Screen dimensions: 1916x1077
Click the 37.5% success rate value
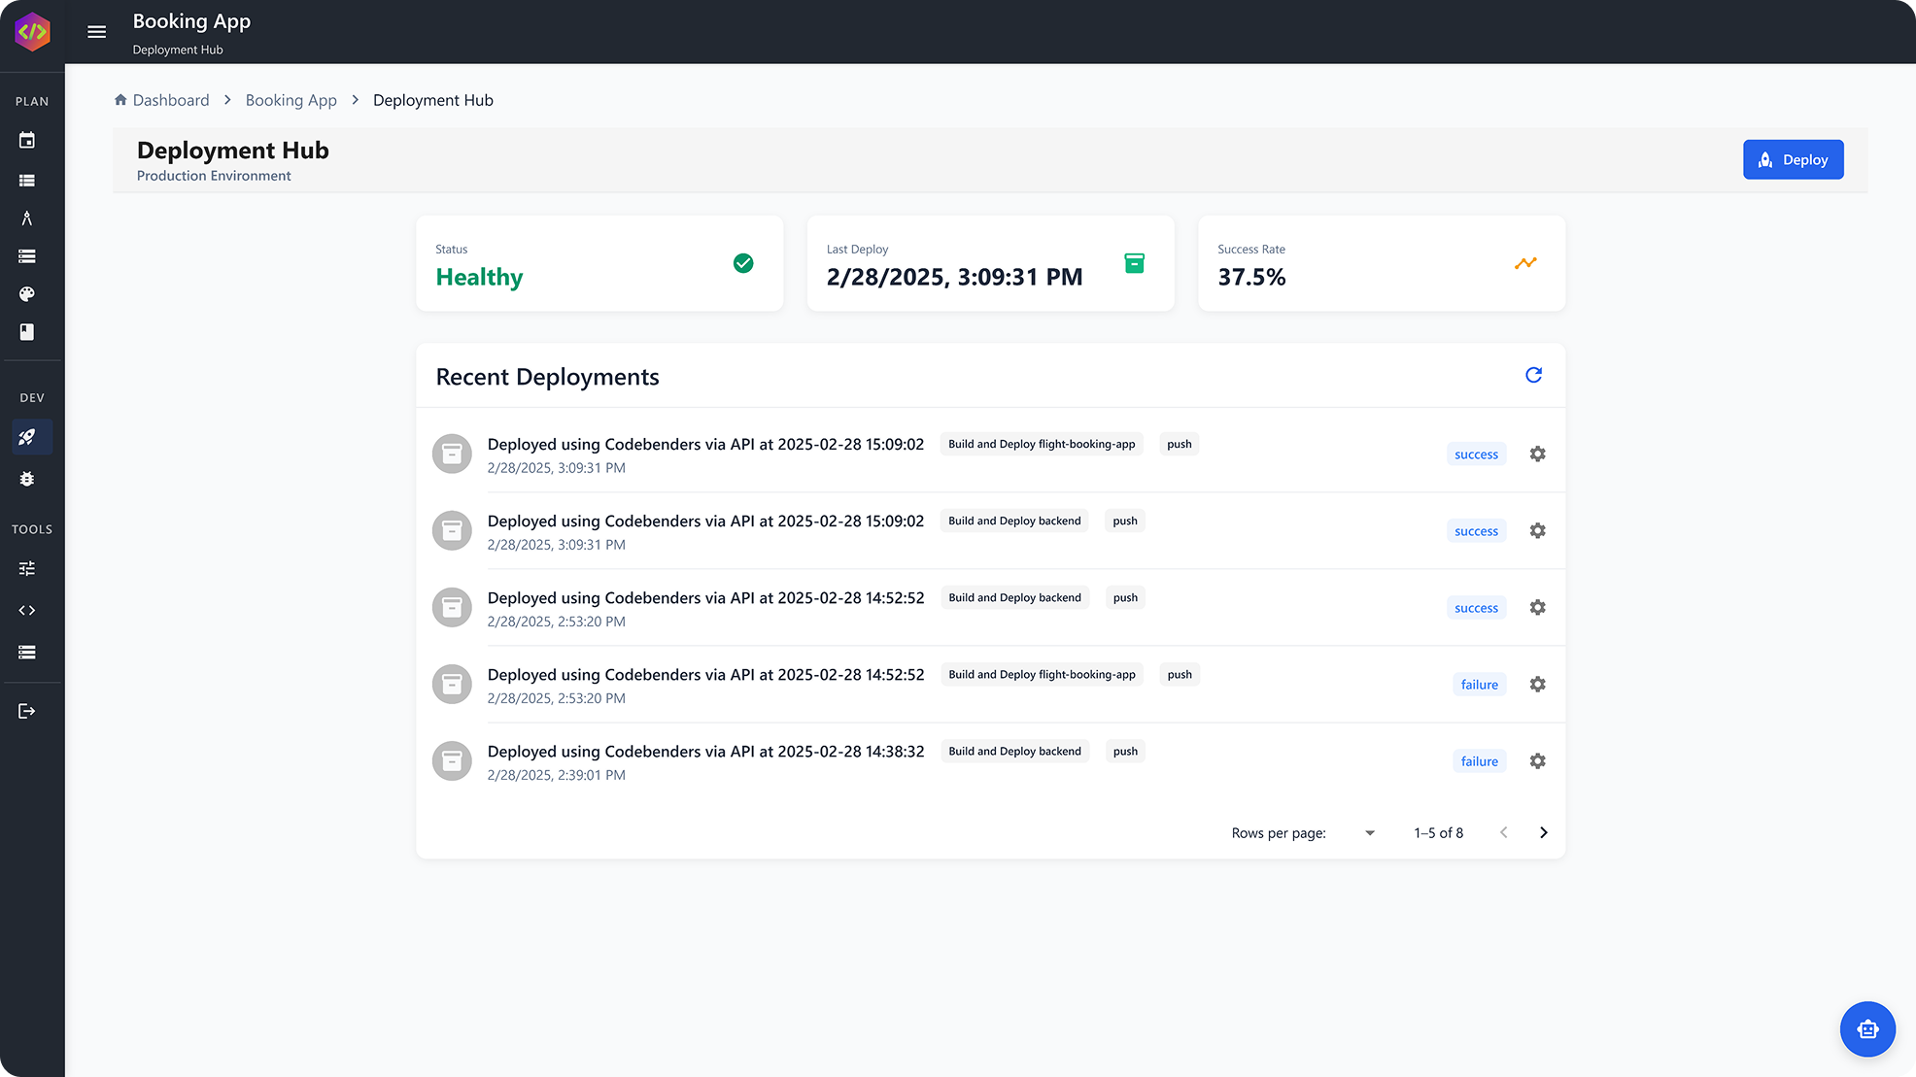[x=1251, y=277]
